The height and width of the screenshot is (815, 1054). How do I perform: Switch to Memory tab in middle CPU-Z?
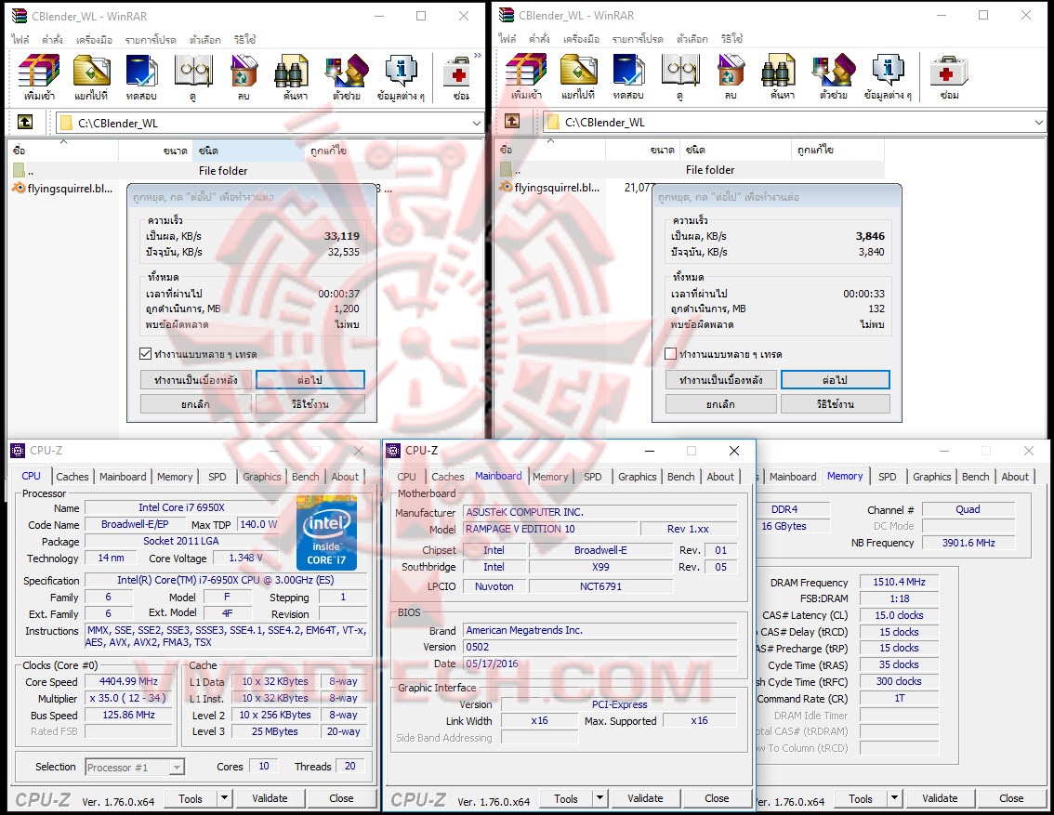[x=550, y=477]
